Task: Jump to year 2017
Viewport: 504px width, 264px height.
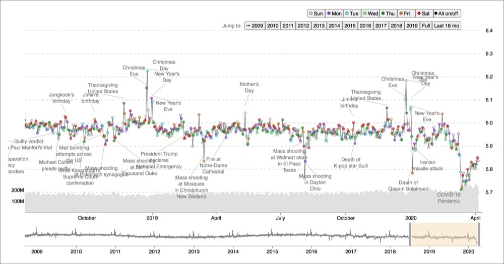Action: tap(381, 25)
